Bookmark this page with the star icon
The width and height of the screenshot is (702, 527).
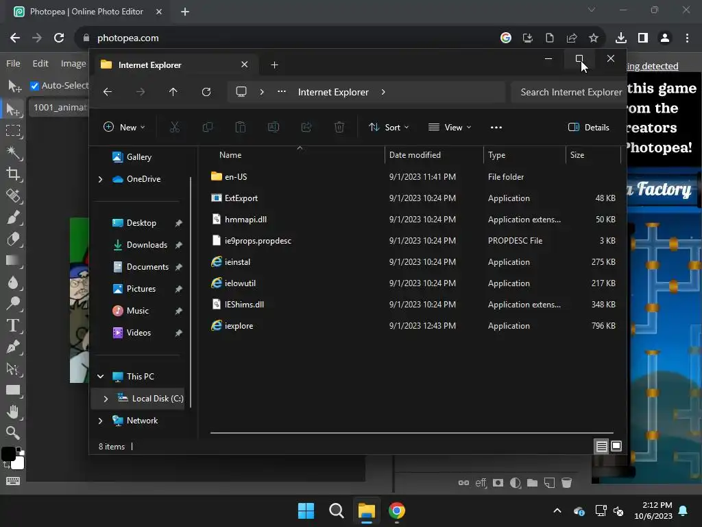[x=594, y=38]
